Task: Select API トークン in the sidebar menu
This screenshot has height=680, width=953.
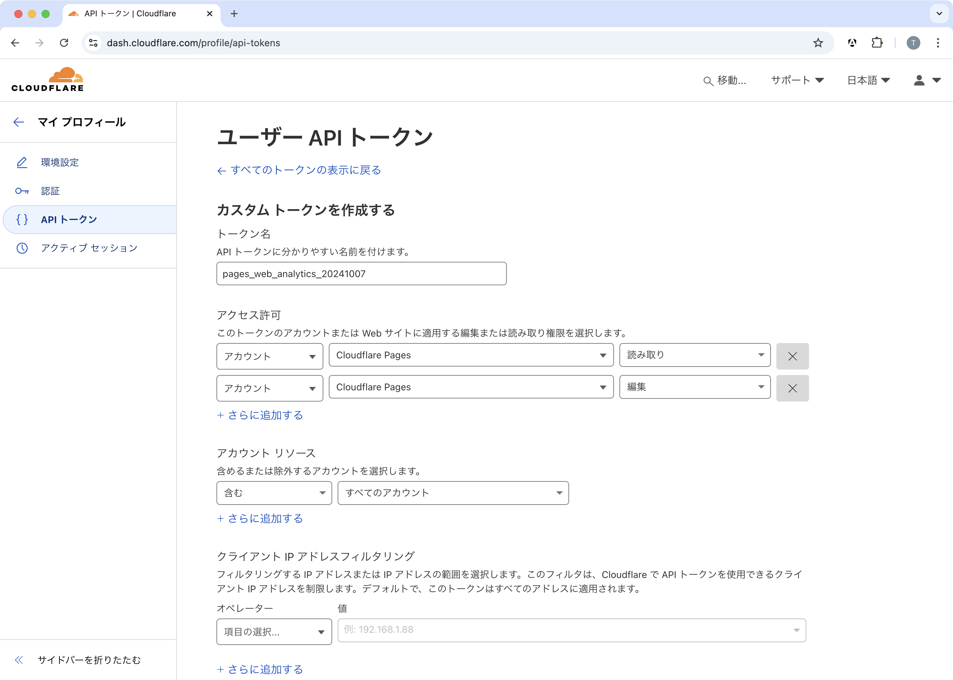Action: (x=69, y=219)
